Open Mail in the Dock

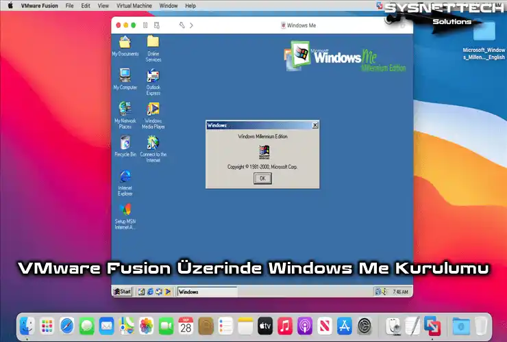106,326
